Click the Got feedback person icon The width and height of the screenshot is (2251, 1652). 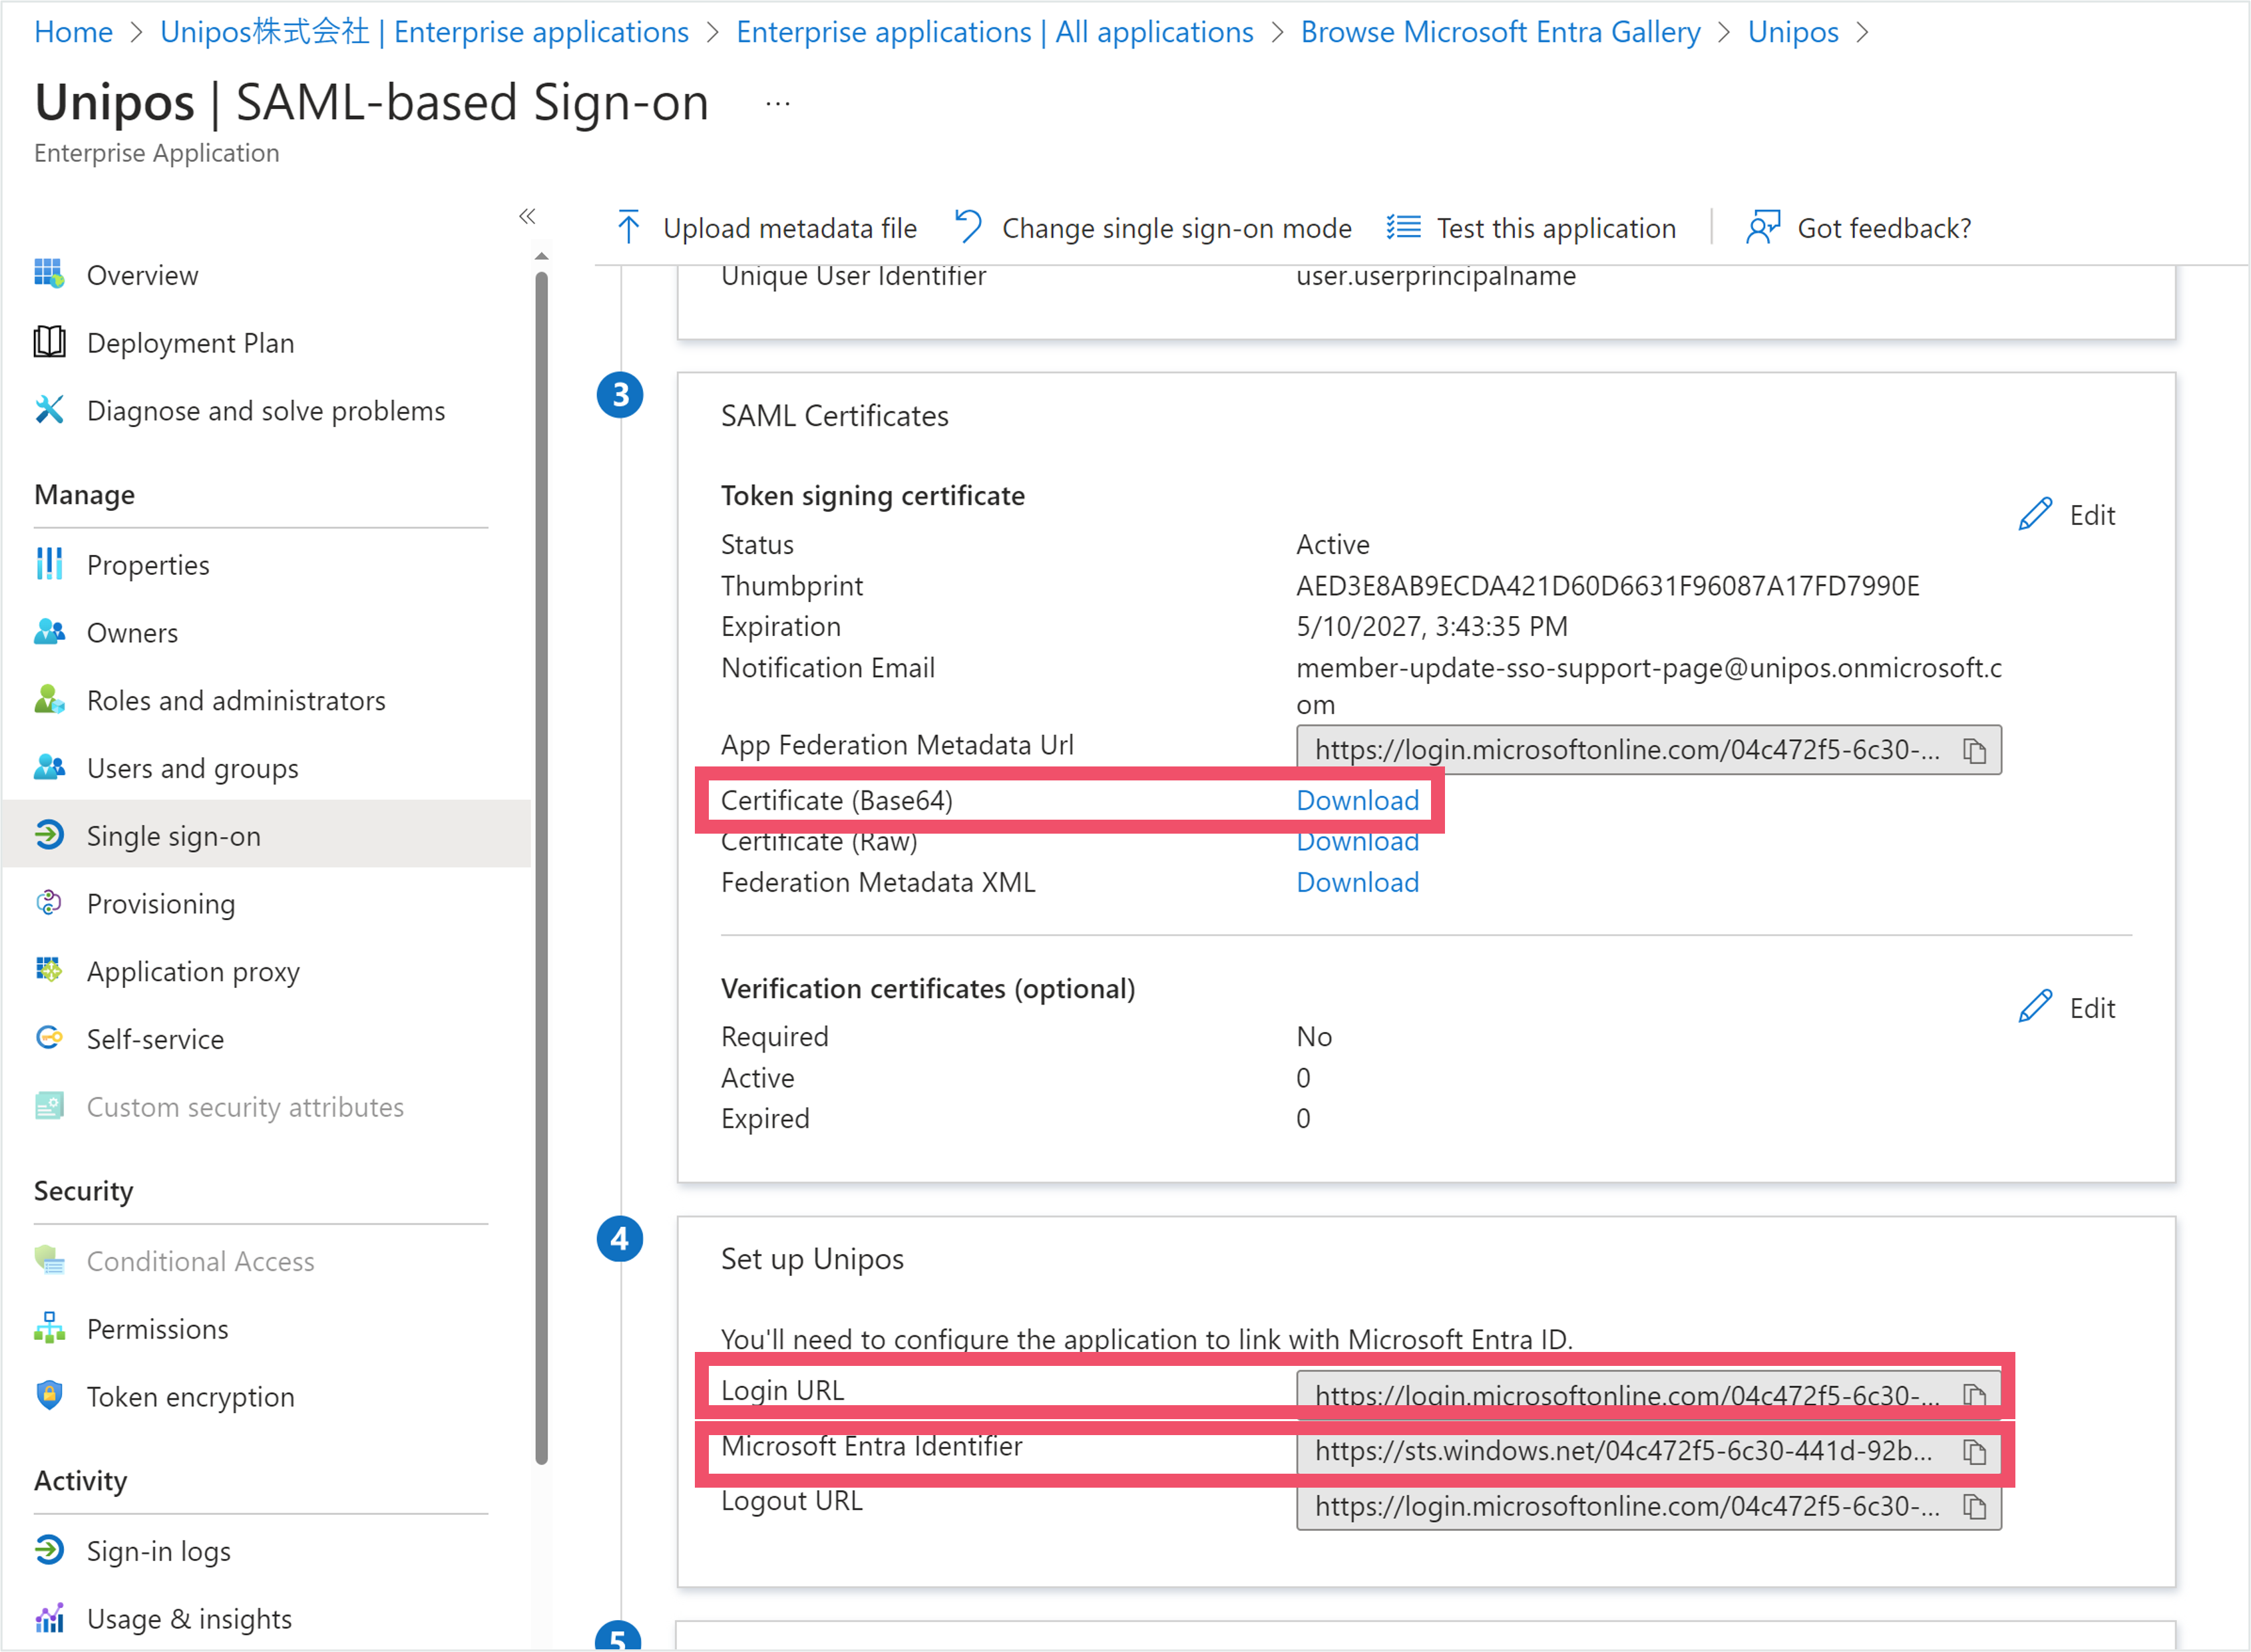(1762, 228)
